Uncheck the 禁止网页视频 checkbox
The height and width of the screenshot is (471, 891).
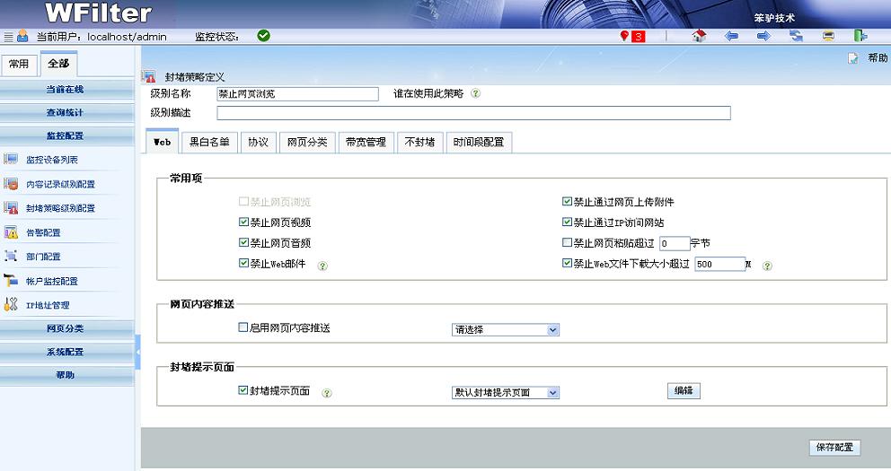click(x=243, y=222)
